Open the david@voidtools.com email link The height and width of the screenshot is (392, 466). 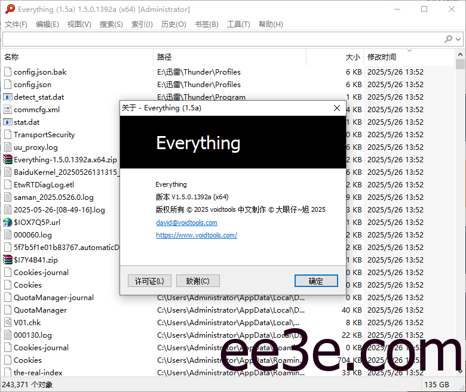pos(186,223)
